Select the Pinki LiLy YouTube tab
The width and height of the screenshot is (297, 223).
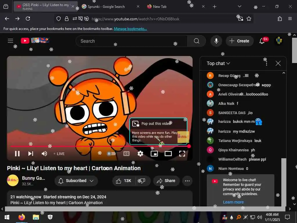(x=46, y=7)
